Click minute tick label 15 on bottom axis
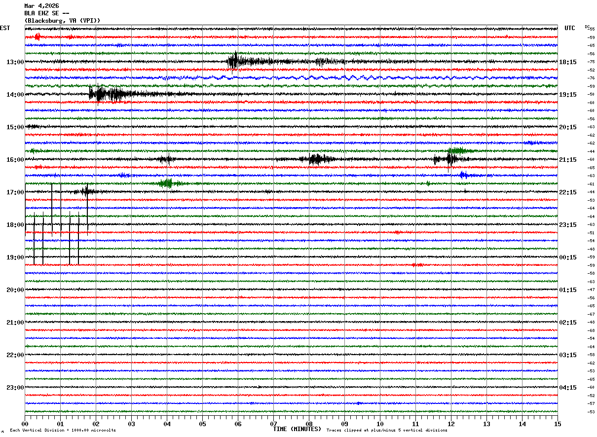 [x=558, y=424]
